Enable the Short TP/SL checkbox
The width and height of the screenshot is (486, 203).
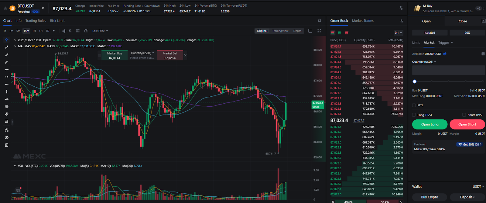point(464,115)
